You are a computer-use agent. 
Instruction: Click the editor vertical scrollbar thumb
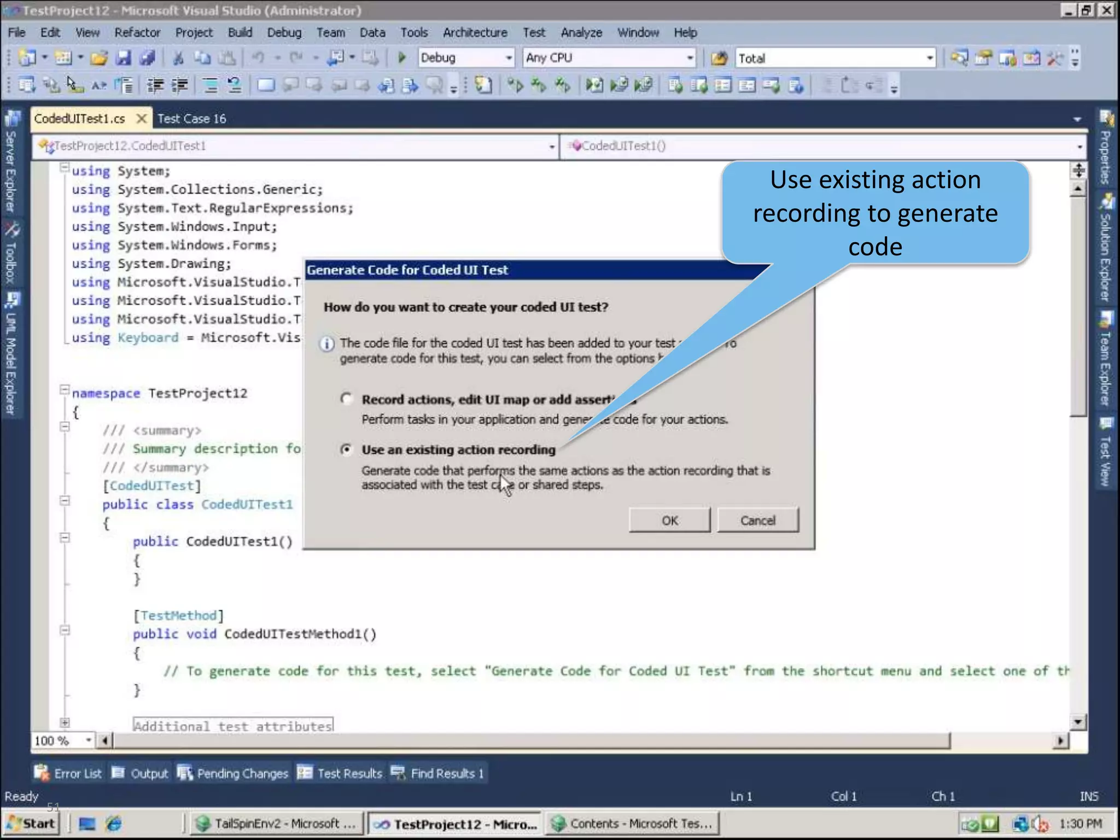[1078, 306]
